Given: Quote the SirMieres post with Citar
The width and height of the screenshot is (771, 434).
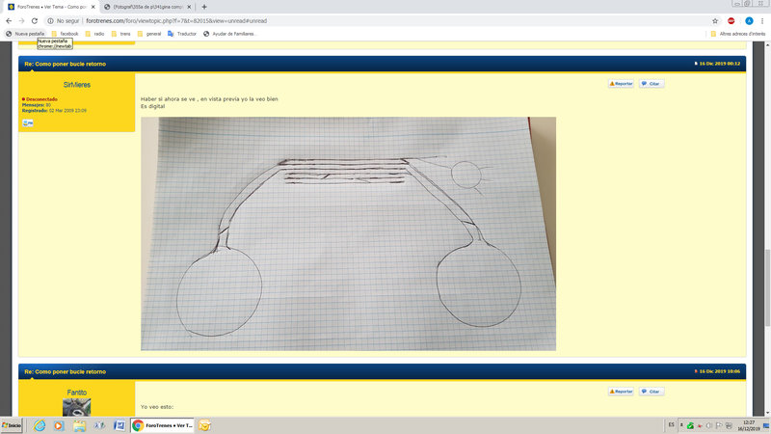Looking at the screenshot, I should 651,84.
